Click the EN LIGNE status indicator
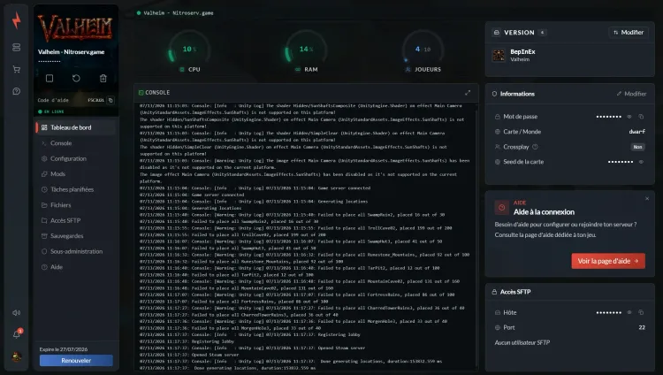 pos(51,111)
